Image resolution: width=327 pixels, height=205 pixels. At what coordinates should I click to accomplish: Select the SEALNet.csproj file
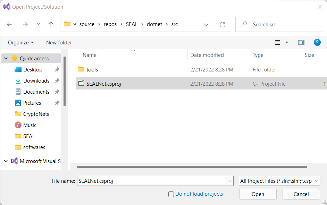click(x=103, y=84)
